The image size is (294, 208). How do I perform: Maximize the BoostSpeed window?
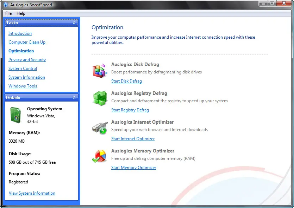[x=272, y=4]
